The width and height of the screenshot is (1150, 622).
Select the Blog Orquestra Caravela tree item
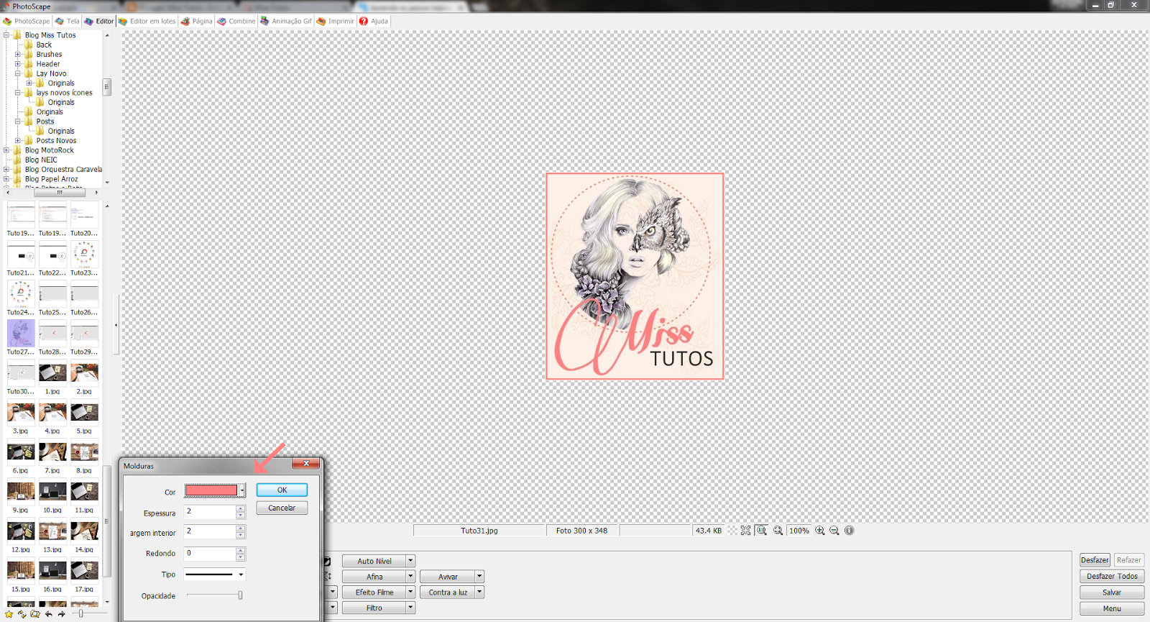pyautogui.click(x=63, y=170)
